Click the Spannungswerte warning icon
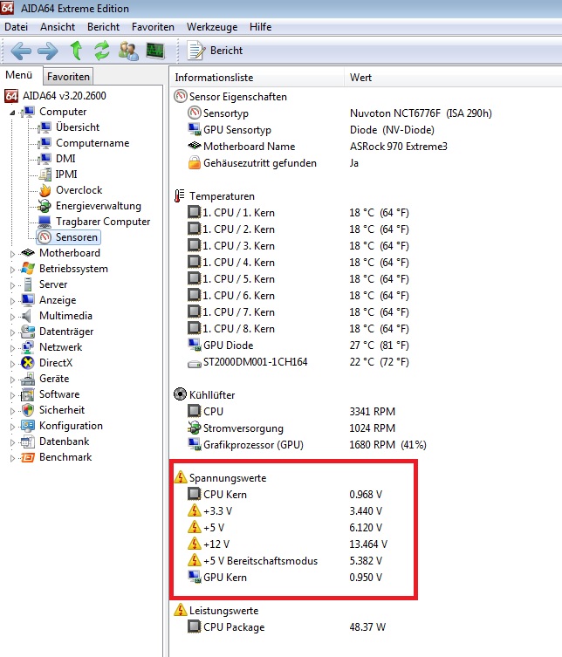This screenshot has height=657, width=562. [181, 477]
